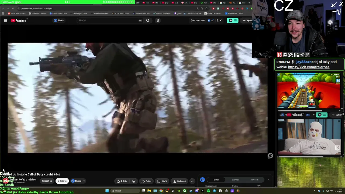Open Steam from the taskbar
The width and height of the screenshot is (345, 194).
[x=191, y=191]
